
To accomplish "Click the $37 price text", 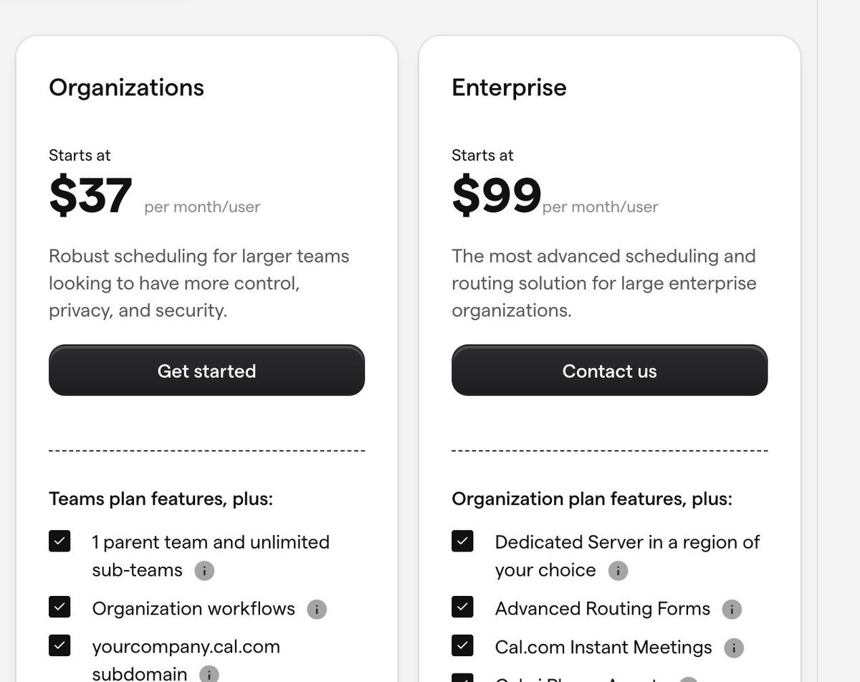I will (x=90, y=196).
